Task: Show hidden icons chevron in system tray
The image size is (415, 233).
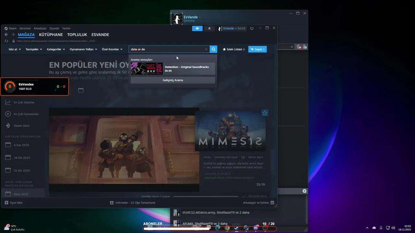Action: point(367,228)
